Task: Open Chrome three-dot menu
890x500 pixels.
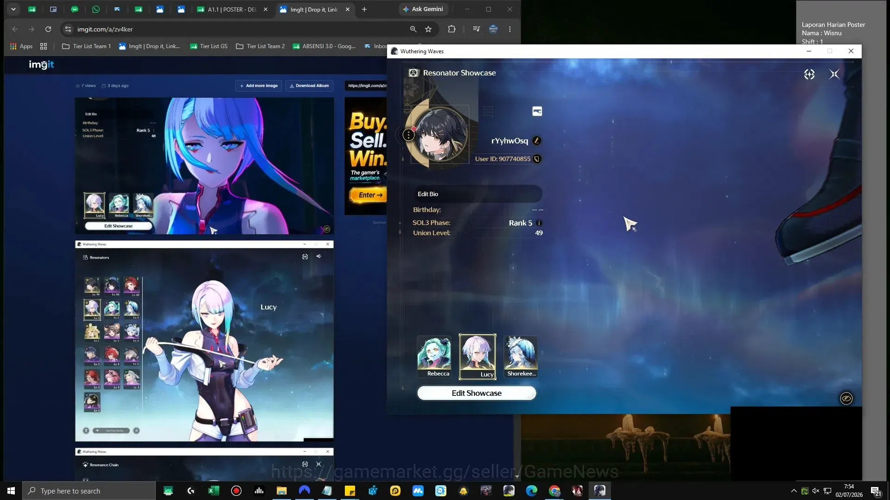Action: tap(510, 29)
